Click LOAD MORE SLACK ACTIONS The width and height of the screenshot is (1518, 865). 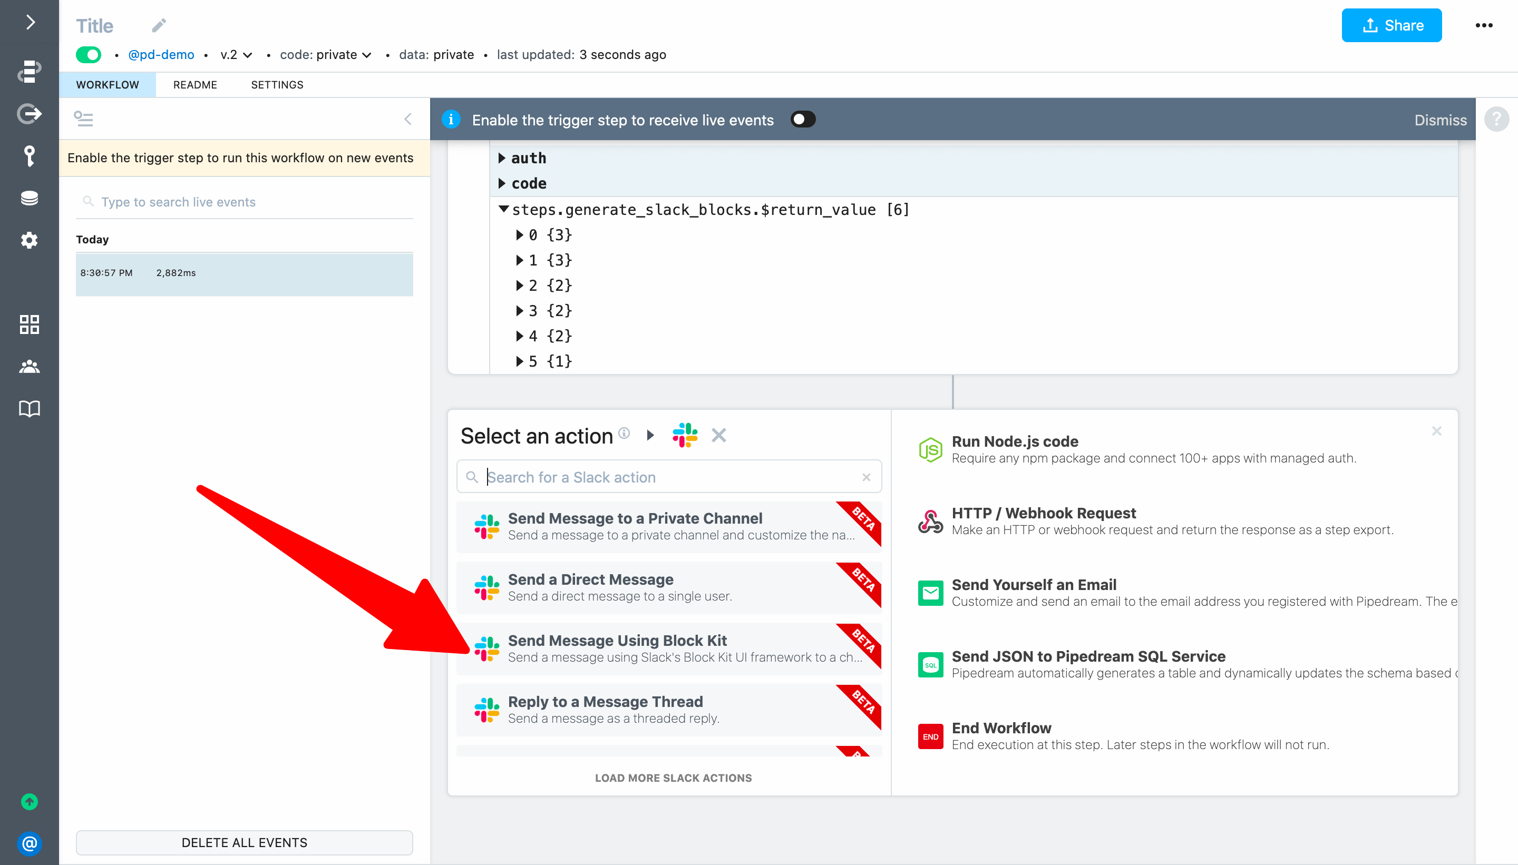(673, 778)
